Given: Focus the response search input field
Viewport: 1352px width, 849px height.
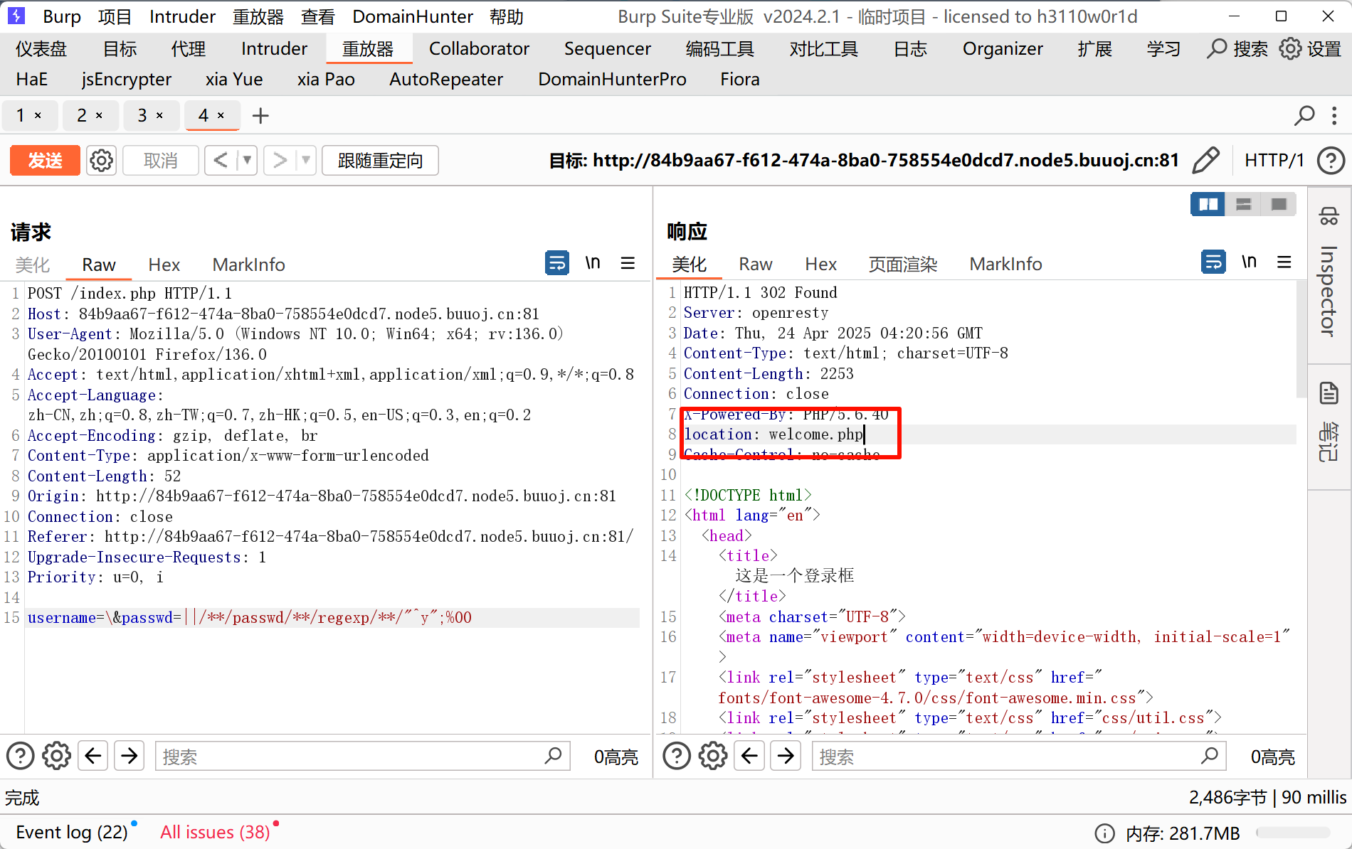Looking at the screenshot, I should 1019,756.
